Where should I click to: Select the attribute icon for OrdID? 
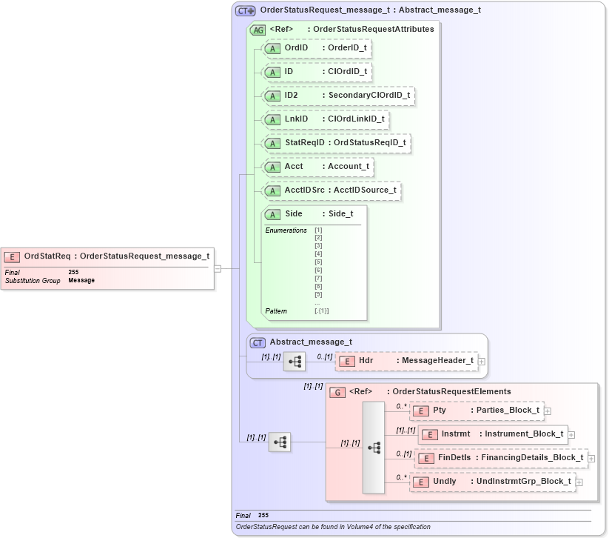pos(272,48)
